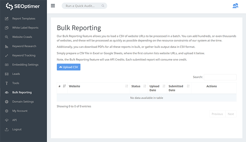This screenshot has height=142, width=246.
Task: Open Embedding Settings from sidebar
Action: pos(25,65)
